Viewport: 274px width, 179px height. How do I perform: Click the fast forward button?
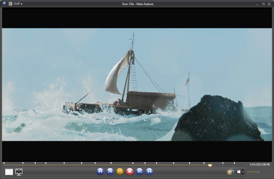coord(149,172)
